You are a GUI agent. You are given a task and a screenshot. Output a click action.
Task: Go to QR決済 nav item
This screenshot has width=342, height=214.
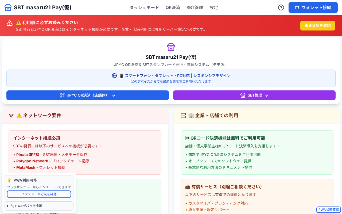click(173, 7)
